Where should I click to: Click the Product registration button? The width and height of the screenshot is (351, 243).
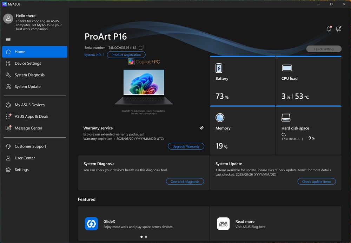(126, 55)
